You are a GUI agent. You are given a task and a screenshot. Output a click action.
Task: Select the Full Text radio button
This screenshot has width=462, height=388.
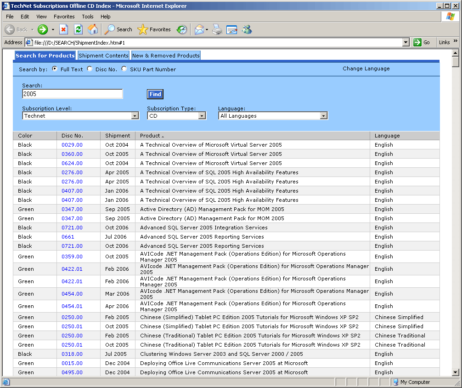(x=55, y=69)
